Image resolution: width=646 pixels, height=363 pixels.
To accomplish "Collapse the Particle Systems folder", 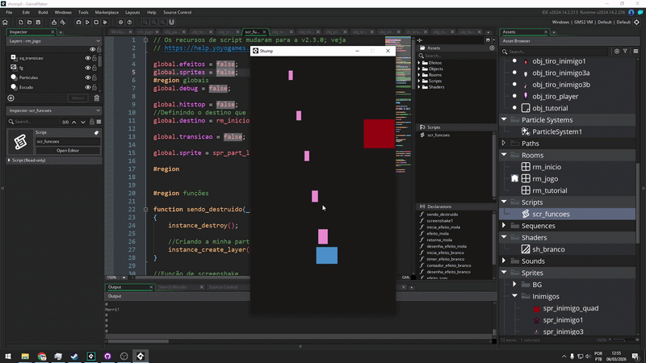I will click(x=504, y=119).
